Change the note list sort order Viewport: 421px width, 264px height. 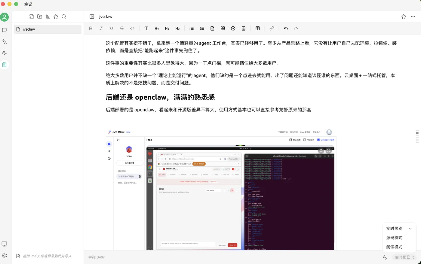click(48, 17)
